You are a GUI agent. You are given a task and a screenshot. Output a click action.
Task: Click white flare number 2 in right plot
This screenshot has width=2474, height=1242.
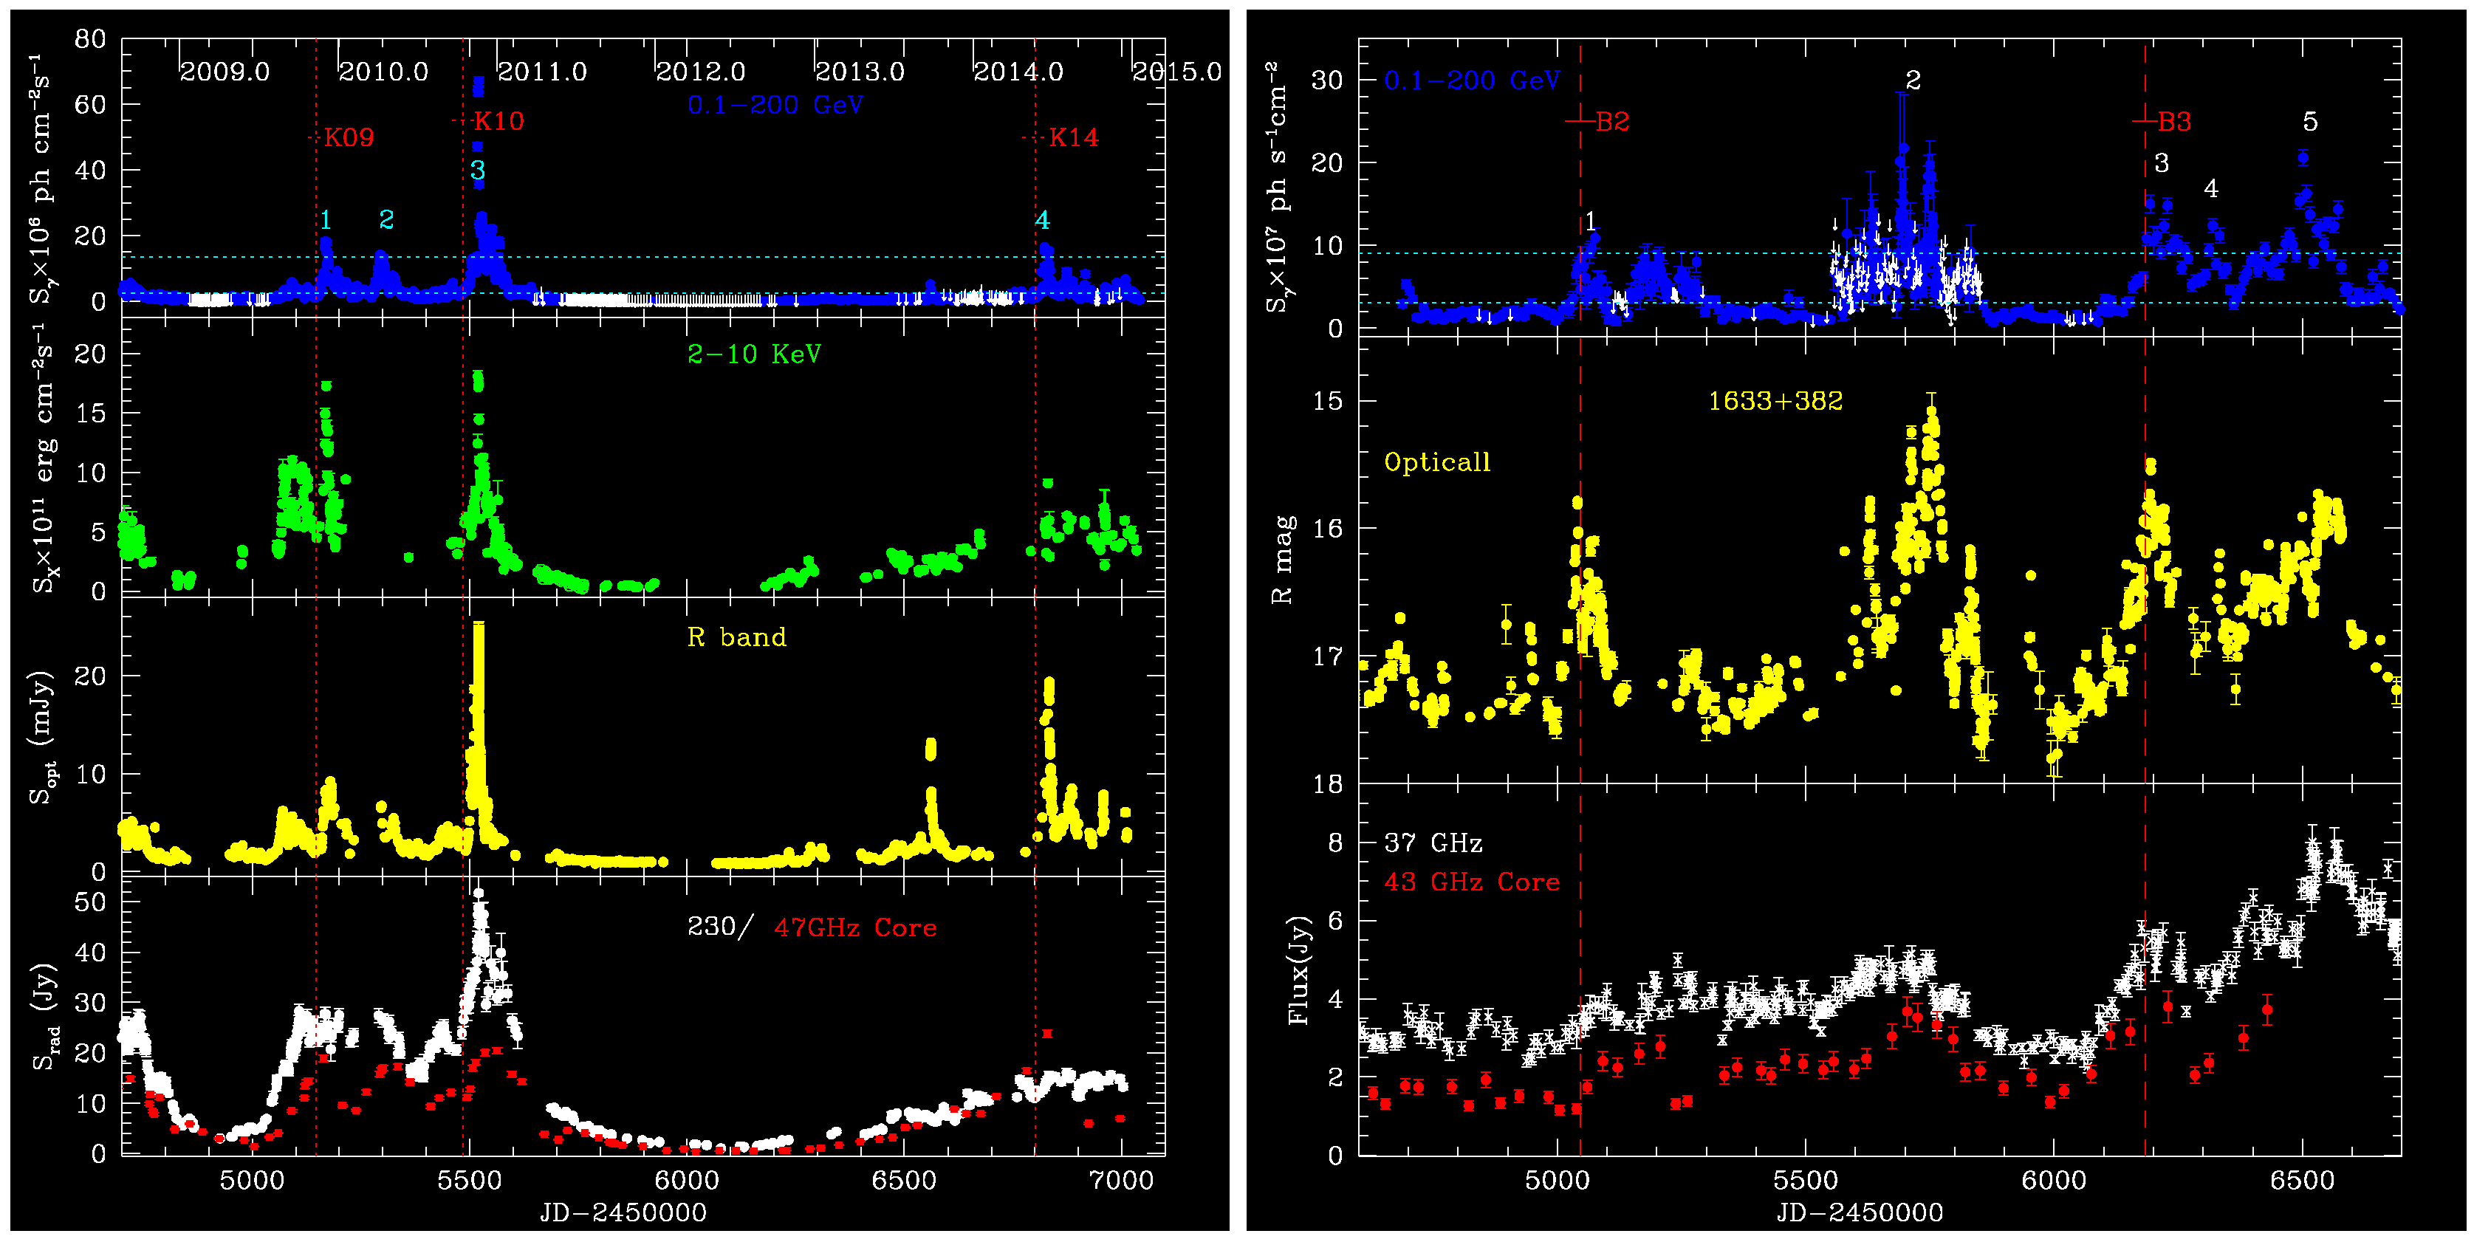coord(1912,80)
